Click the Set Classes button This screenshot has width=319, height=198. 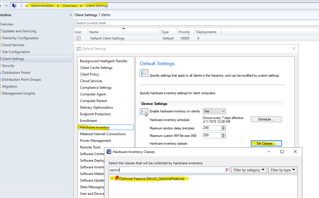pyautogui.click(x=266, y=144)
